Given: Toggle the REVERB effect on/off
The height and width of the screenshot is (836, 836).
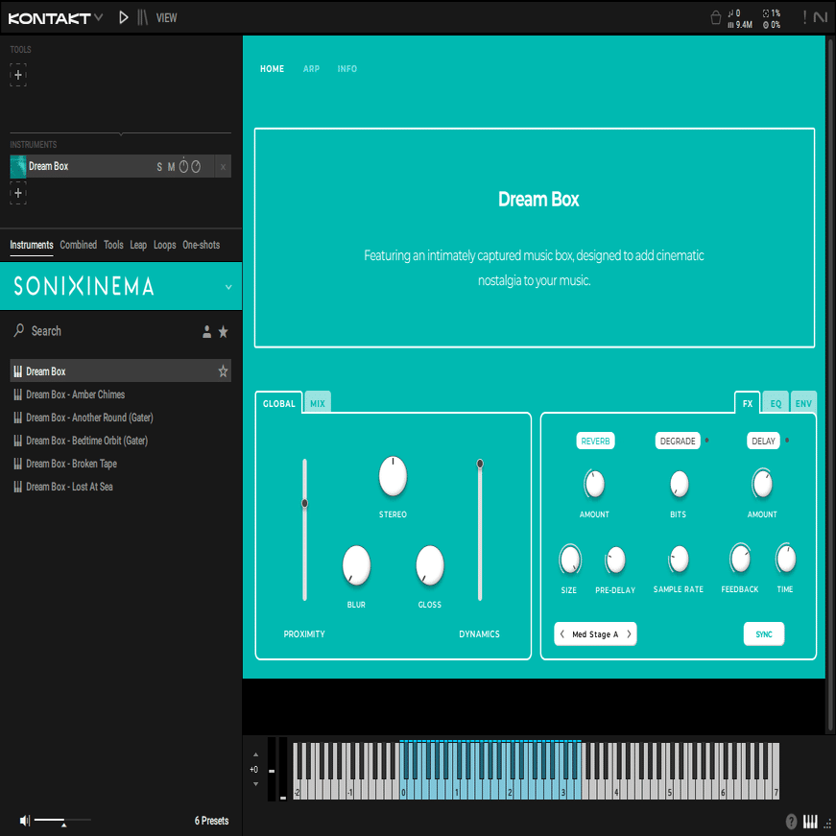Looking at the screenshot, I should (595, 441).
